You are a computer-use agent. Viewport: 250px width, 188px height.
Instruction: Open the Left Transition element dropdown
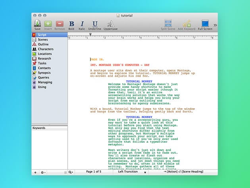pyautogui.click(x=131, y=172)
